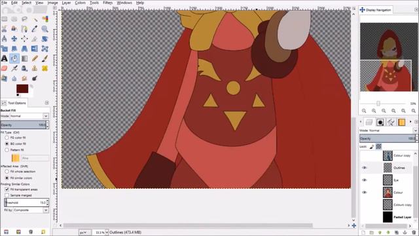Open the Fill by Composite dropdown

click(x=31, y=210)
